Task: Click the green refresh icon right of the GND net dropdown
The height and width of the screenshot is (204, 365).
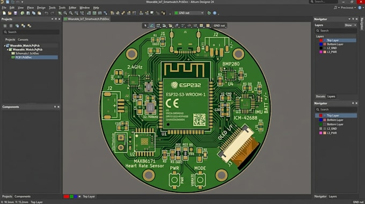Action: pyautogui.click(x=209, y=13)
